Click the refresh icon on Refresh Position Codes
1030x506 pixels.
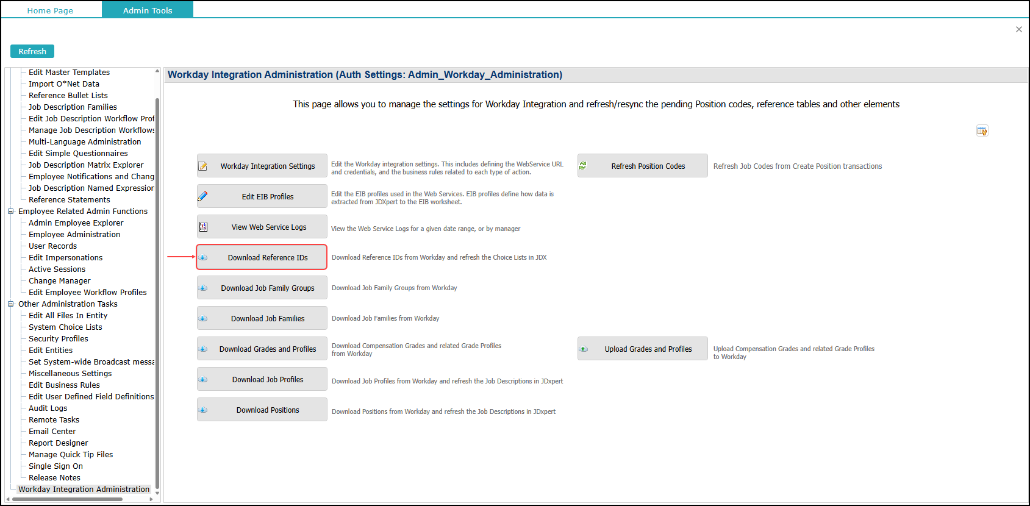583,166
